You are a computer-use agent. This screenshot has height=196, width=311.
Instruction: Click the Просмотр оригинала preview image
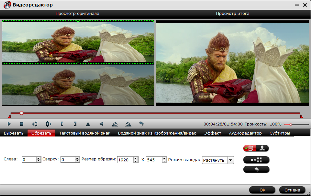click(x=78, y=63)
